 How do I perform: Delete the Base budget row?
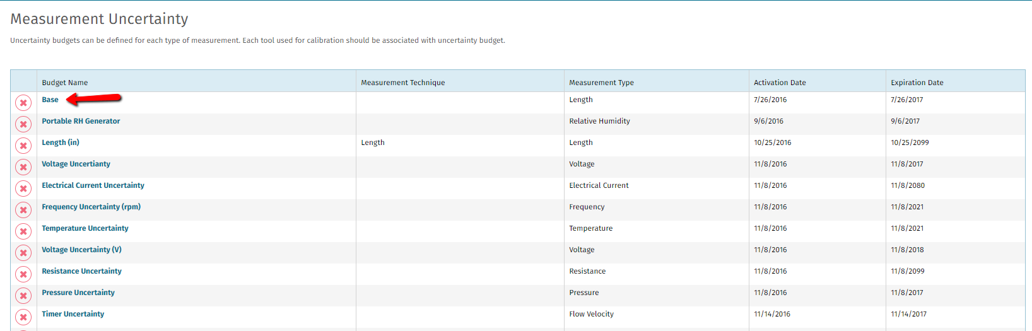(23, 103)
